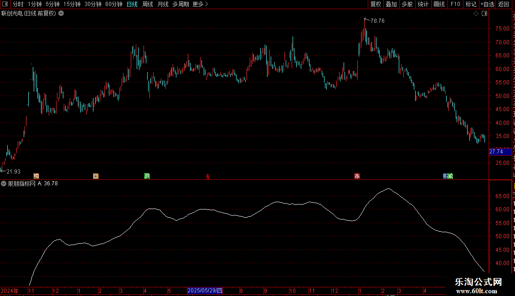This screenshot has height=296, width=515.
Task: Click the 2024年 label on time axis
Action: pos(10,291)
